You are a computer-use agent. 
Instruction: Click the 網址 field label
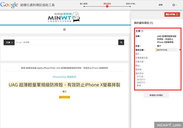pos(138,66)
